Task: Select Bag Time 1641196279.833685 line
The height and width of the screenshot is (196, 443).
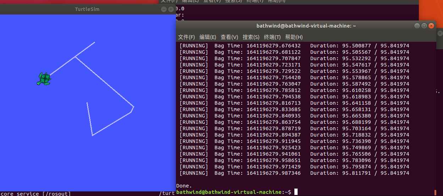Action: [x=294, y=109]
